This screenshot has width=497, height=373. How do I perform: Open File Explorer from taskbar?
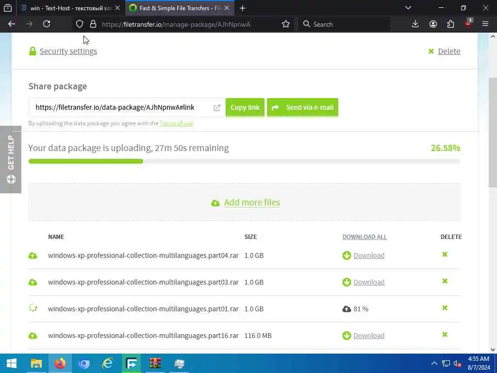point(36,363)
